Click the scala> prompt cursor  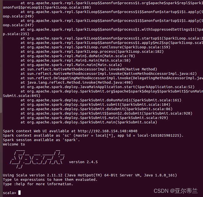[x=19, y=192]
